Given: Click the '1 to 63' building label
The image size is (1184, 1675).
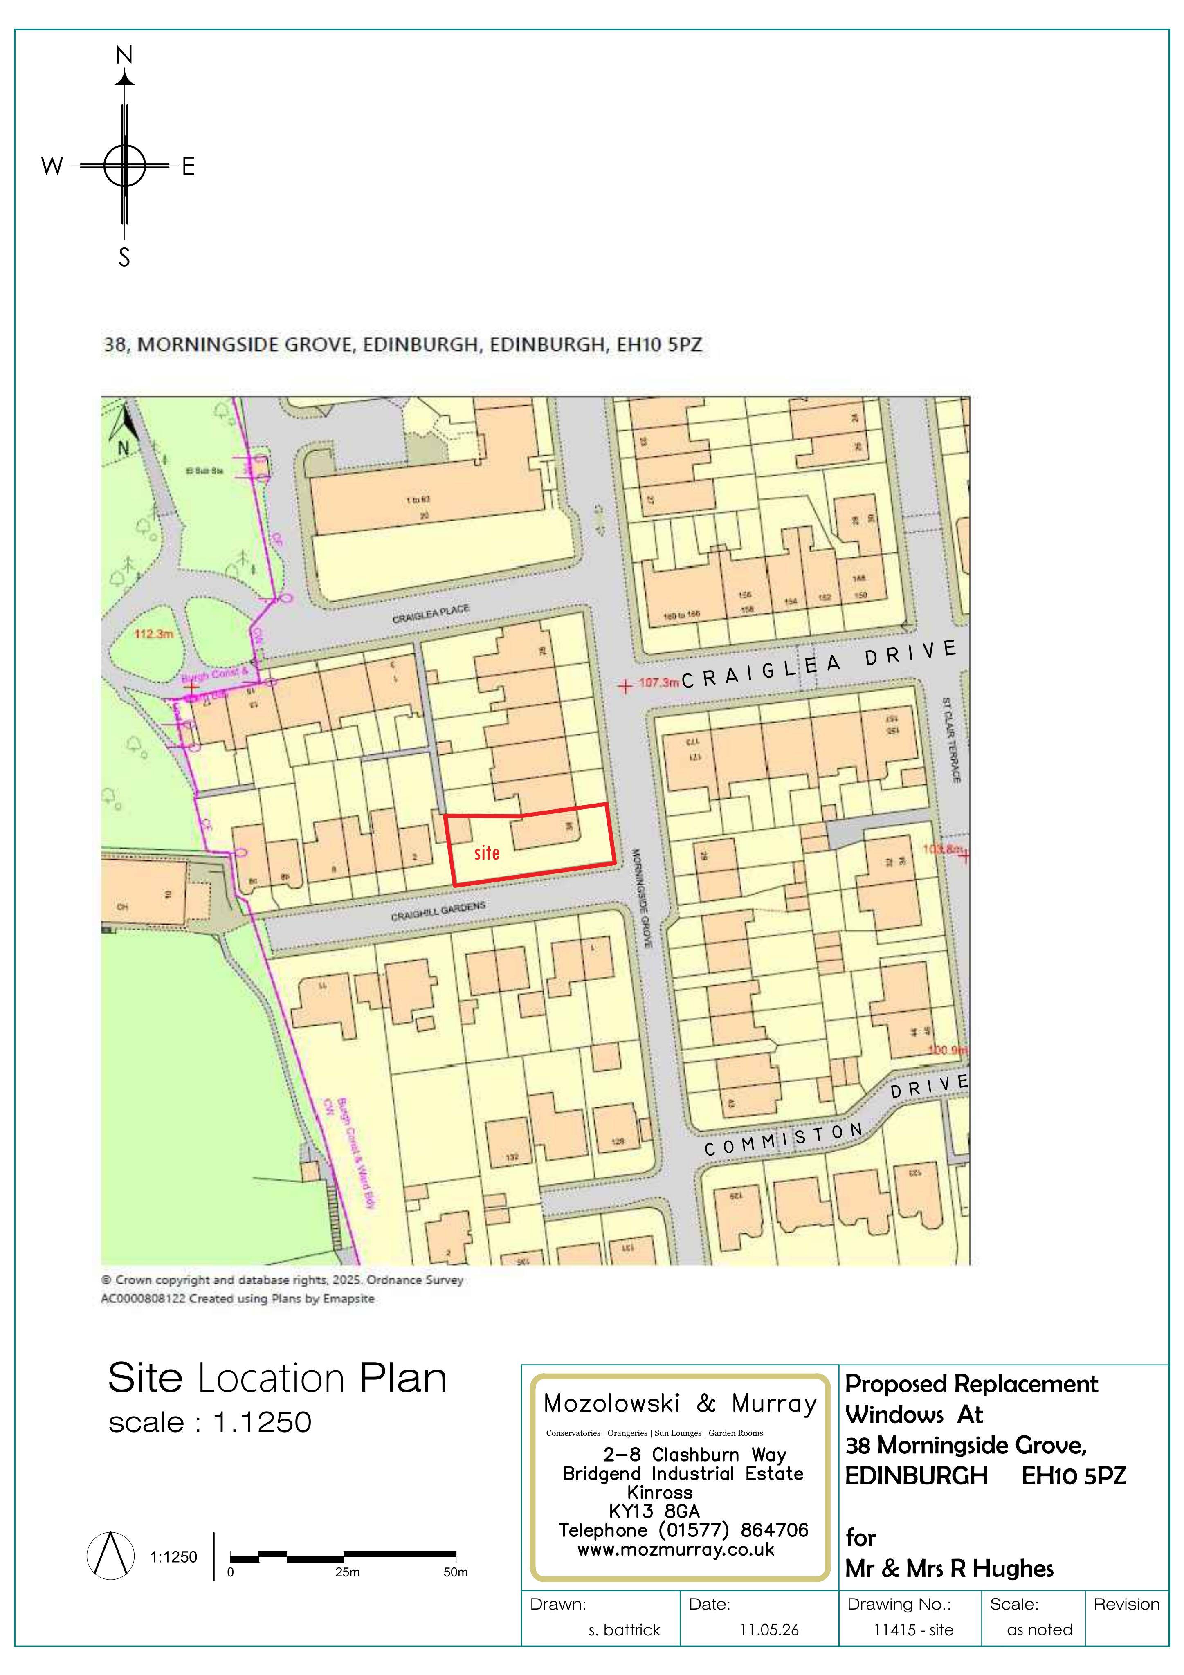Looking at the screenshot, I should coord(418,500).
